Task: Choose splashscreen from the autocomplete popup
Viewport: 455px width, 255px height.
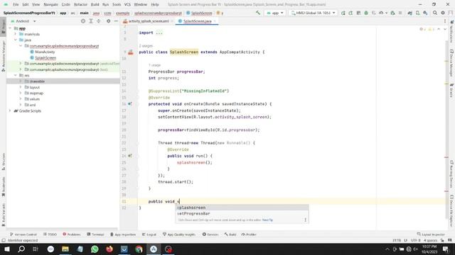Action: [242, 208]
